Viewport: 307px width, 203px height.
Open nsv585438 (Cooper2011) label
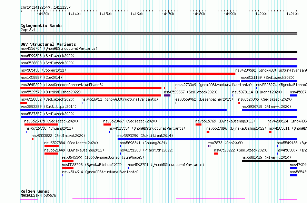43,70
